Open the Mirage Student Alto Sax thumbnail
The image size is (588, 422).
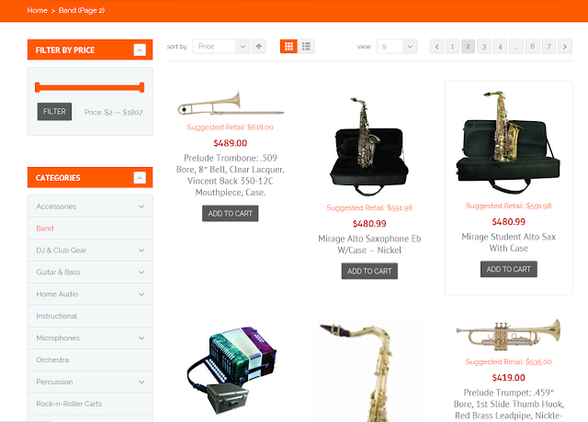coord(508,141)
